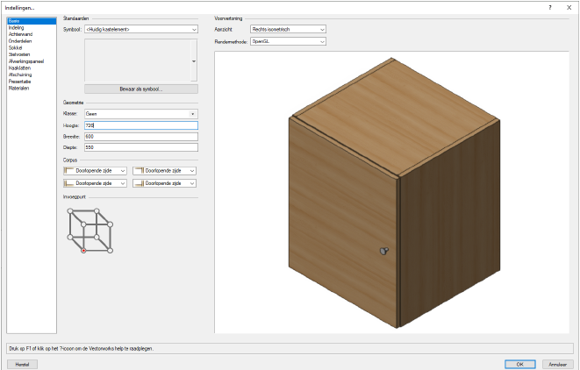
Task: Set insertion point to front bottom-right cube vertex
Action: pyautogui.click(x=111, y=251)
